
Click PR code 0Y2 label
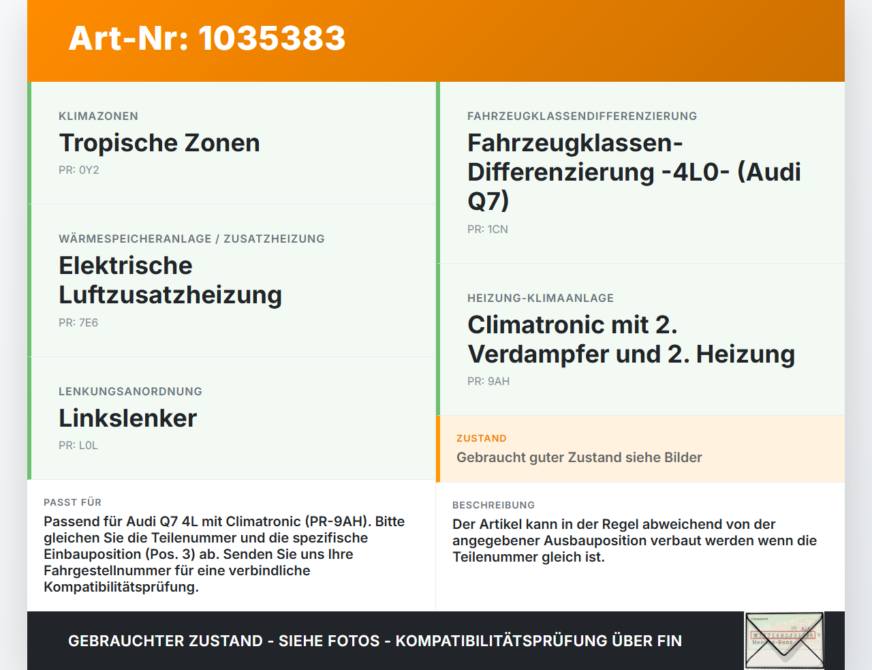pyautogui.click(x=79, y=170)
